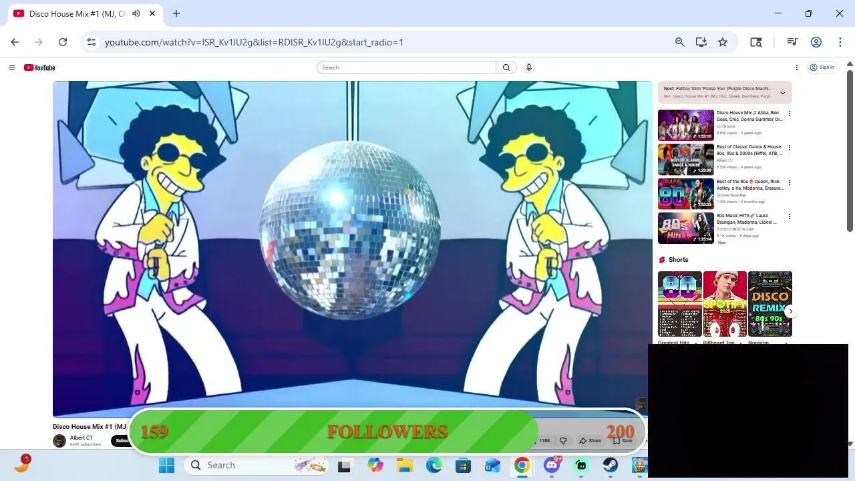This screenshot has height=481, width=855.
Task: Open YouTube settings three-dot menu near Sign in
Action: pyautogui.click(x=797, y=67)
